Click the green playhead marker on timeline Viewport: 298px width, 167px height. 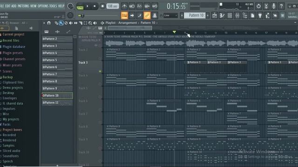174,32
